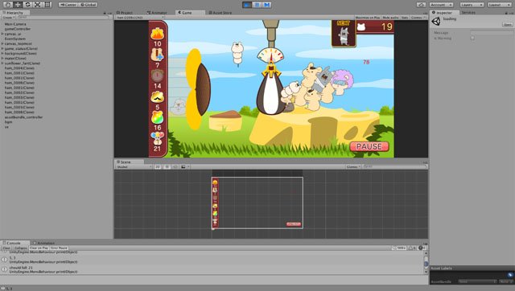Open the Scene view Gizmos dropdown
This screenshot has width=515, height=291.
click(353, 166)
